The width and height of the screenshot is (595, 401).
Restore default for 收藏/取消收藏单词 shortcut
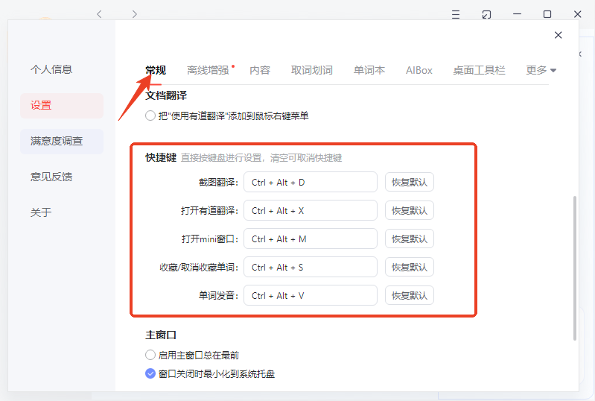click(x=410, y=268)
